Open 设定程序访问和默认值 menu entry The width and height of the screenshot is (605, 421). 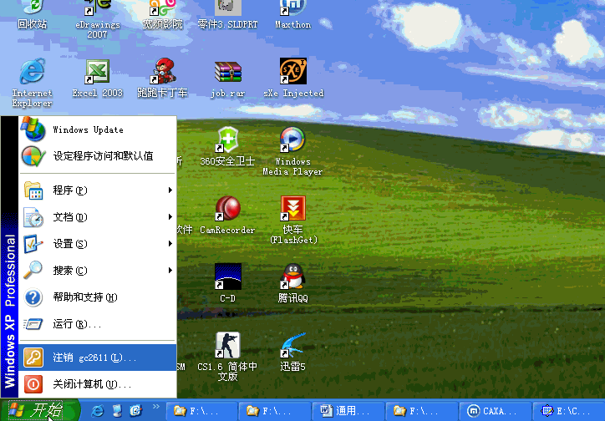[98, 156]
